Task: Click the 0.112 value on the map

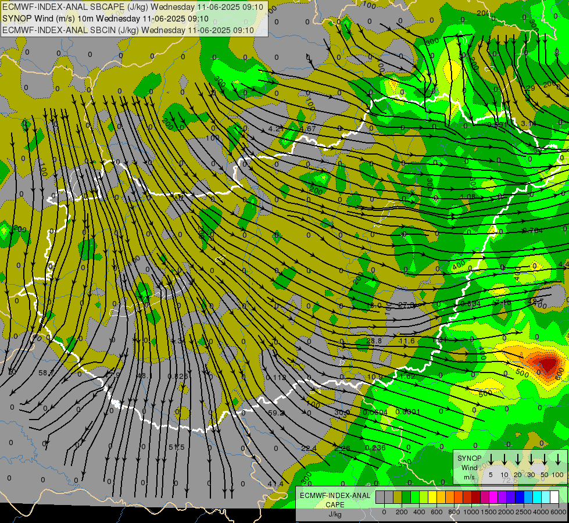Action: click(276, 378)
